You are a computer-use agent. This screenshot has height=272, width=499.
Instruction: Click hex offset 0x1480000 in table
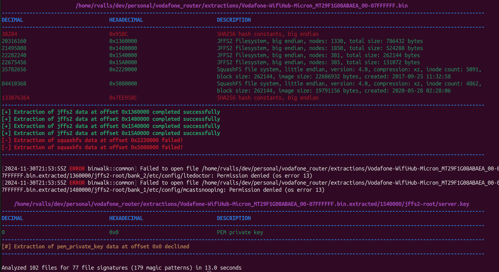[x=123, y=48]
